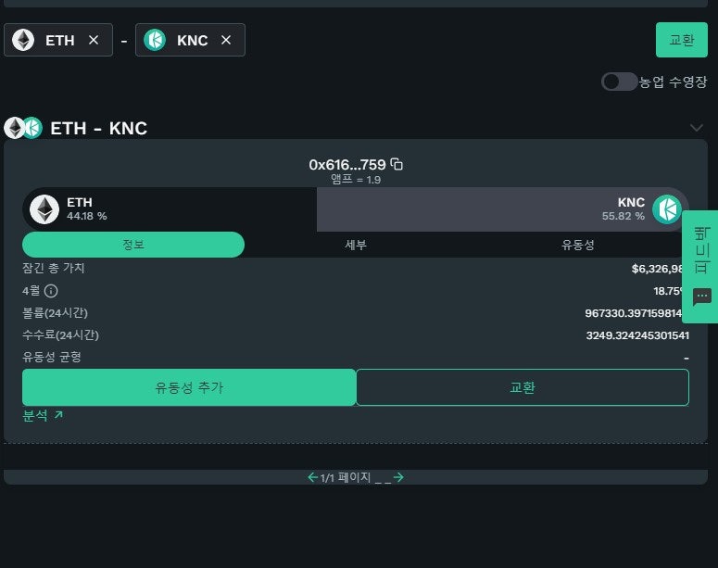This screenshot has height=568, width=718.
Task: Click the top-right green 교환 button
Action: coord(681,40)
